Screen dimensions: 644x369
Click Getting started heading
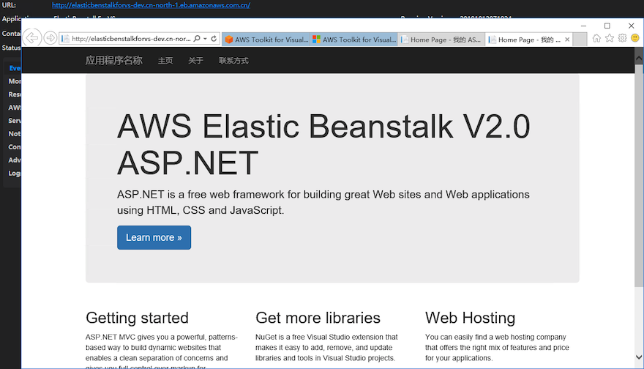(137, 318)
